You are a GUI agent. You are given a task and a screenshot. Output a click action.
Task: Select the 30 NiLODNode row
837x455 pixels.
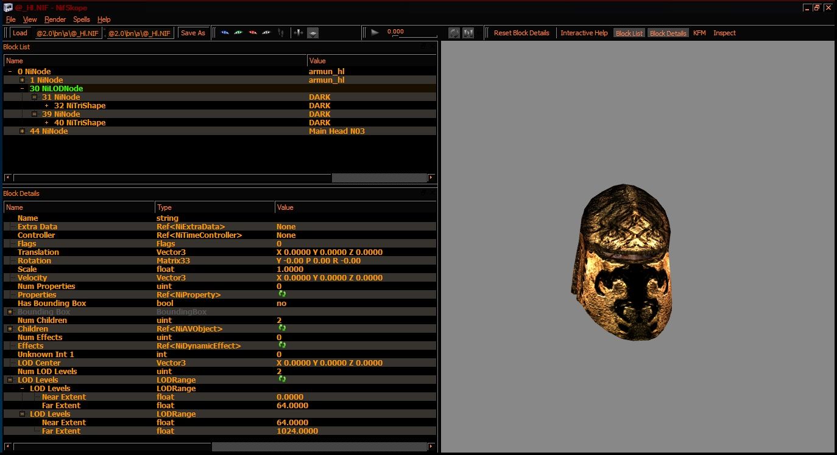point(219,89)
